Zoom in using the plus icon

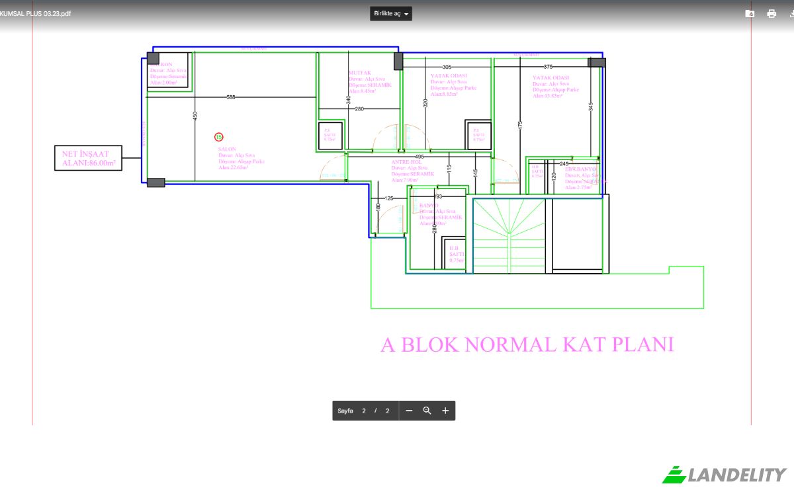(x=445, y=411)
